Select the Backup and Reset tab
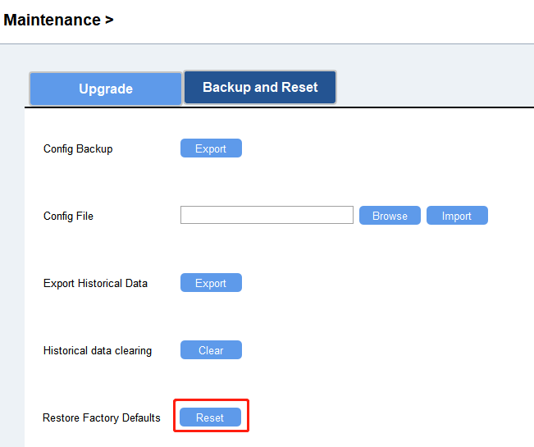534x447 pixels. (260, 87)
